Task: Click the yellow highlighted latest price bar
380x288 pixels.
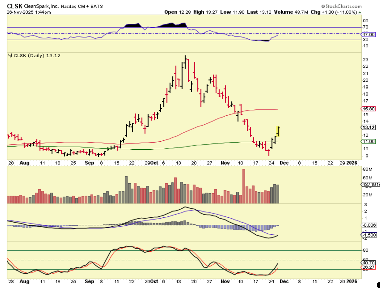Action: [x=278, y=131]
